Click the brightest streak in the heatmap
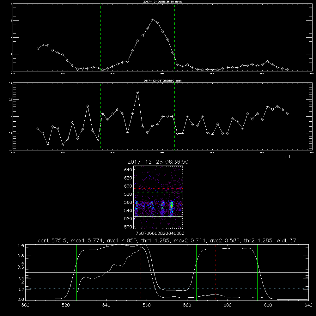 point(172,208)
